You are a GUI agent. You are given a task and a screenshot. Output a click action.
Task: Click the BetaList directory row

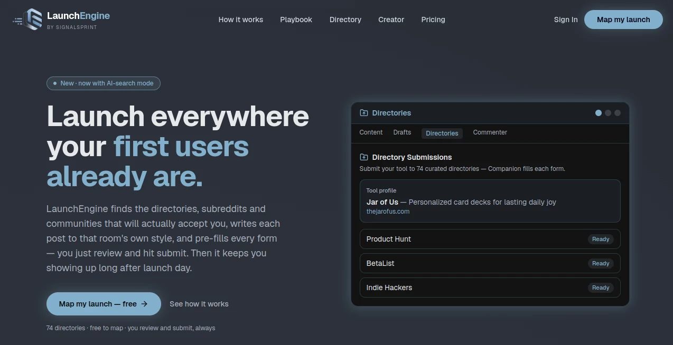coord(490,263)
